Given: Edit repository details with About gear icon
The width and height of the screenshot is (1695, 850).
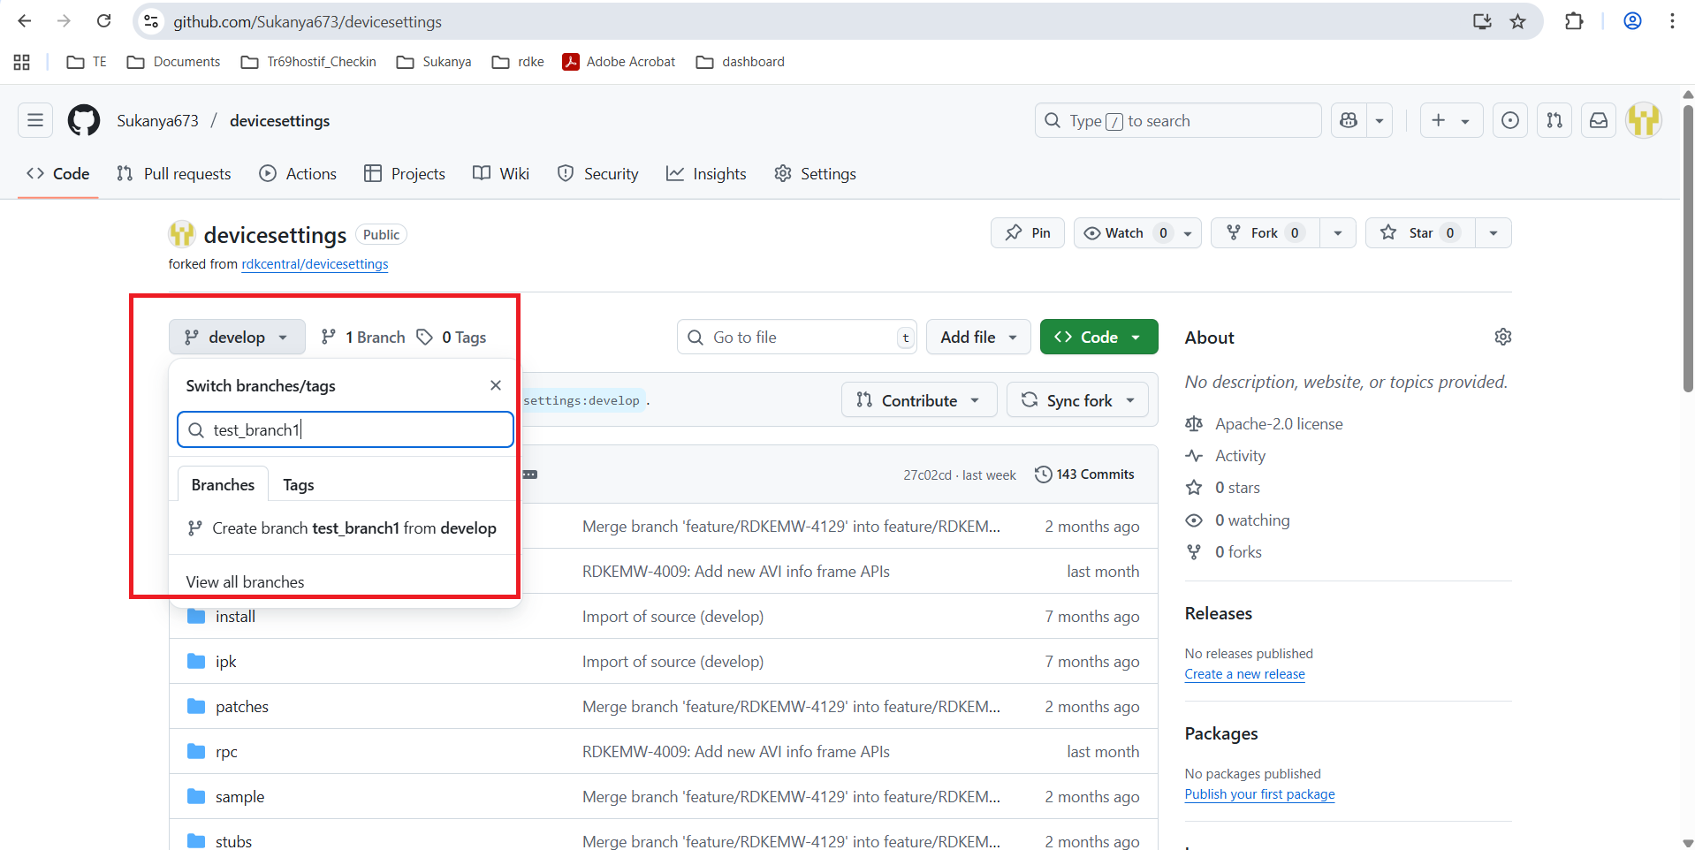Looking at the screenshot, I should pyautogui.click(x=1502, y=337).
